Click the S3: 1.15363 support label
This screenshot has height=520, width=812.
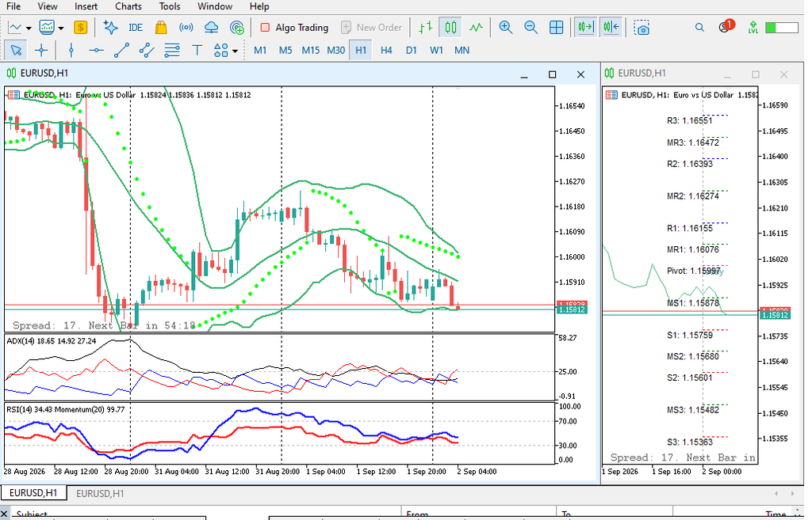690,442
